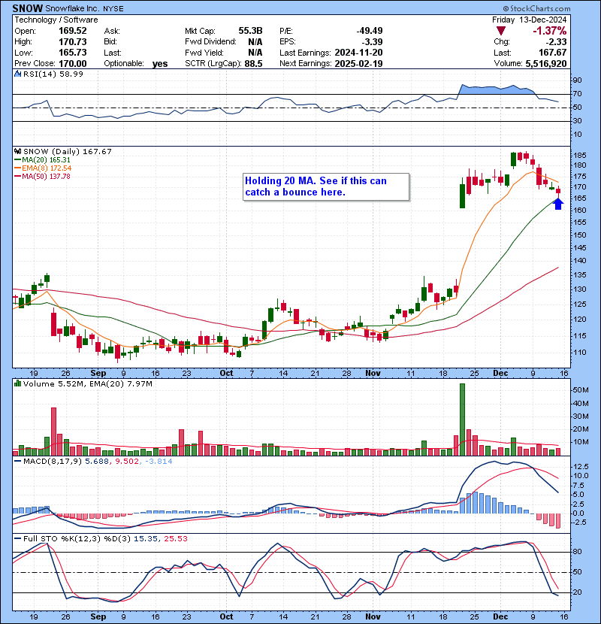Select the SCTR (LrgCap) value 88.5
601x624 pixels.
click(253, 63)
